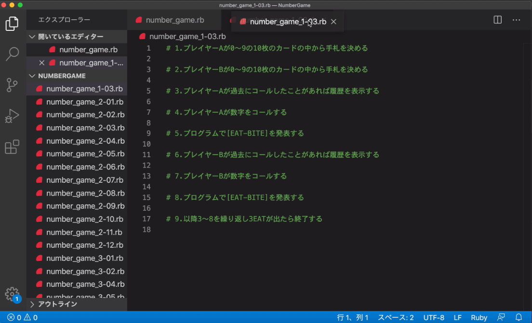Open number_game_2-11.rb file

(x=77, y=232)
